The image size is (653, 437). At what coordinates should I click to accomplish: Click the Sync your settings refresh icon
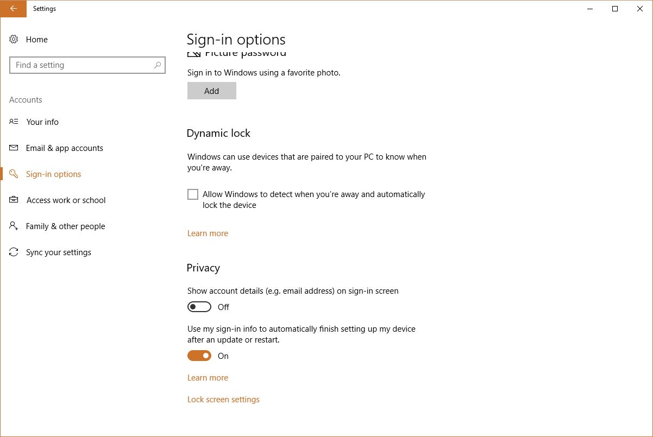click(x=14, y=252)
